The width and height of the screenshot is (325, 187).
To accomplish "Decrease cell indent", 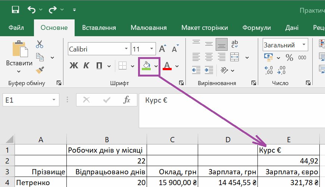I will (196, 70).
